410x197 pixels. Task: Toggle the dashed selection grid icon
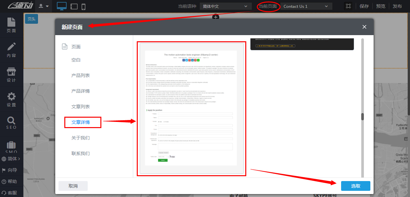[348, 6]
